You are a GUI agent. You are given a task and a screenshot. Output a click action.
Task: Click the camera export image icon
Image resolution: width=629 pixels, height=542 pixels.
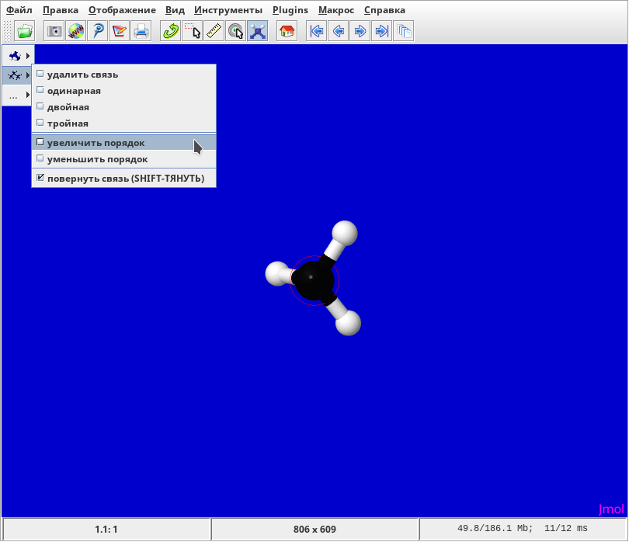(54, 31)
